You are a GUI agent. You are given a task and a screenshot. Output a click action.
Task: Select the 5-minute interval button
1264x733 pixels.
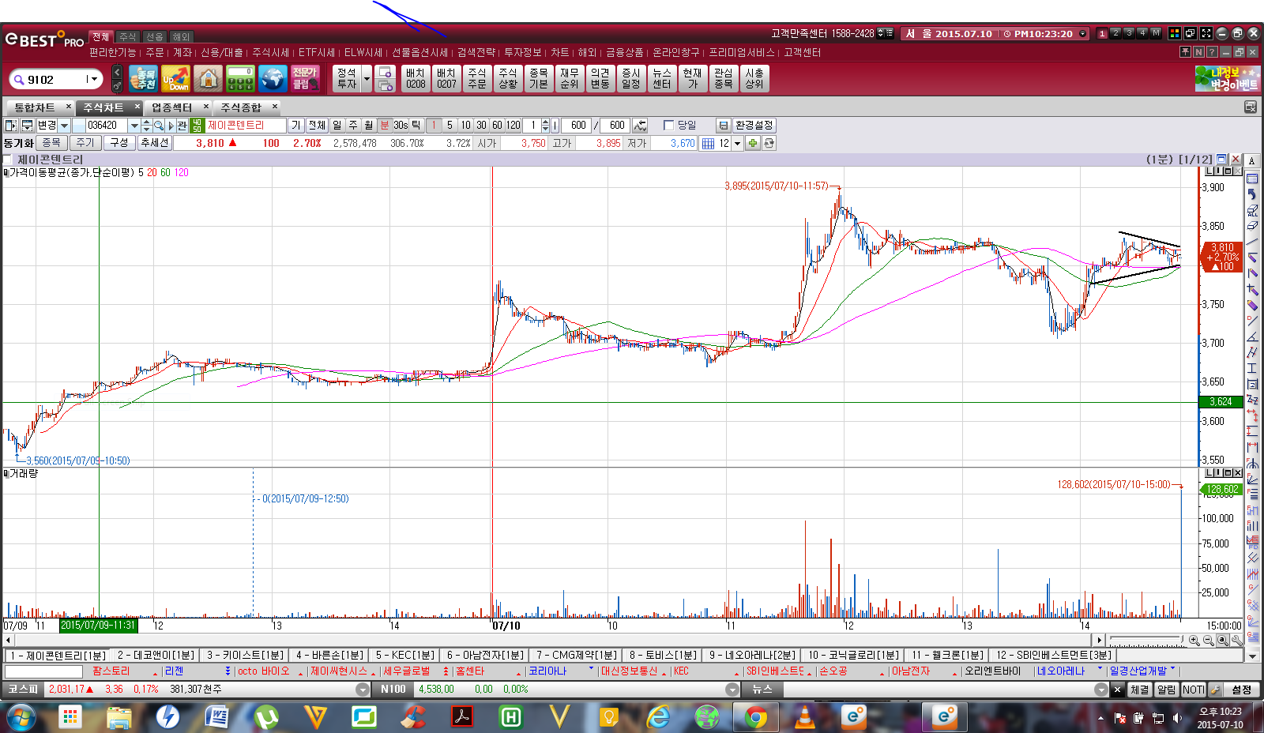[x=450, y=126]
